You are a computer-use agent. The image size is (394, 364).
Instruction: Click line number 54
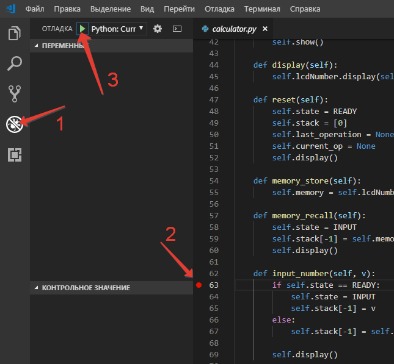click(214, 181)
